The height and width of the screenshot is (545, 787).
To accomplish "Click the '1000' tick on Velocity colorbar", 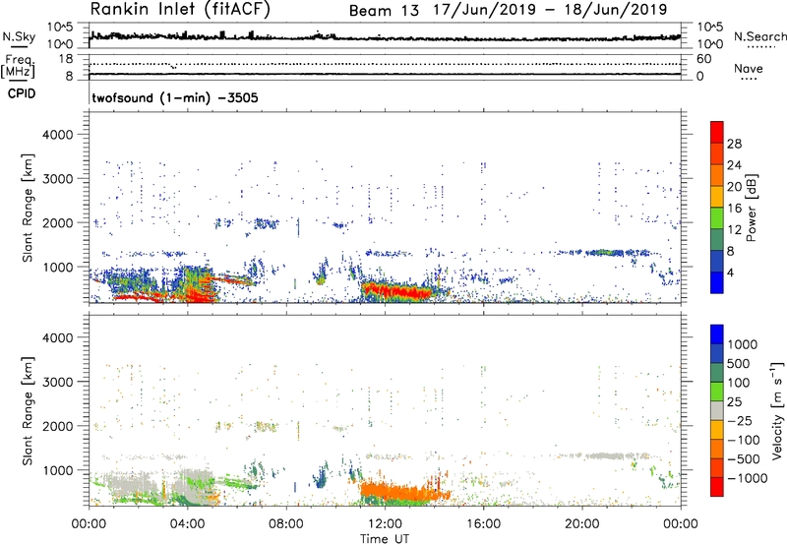I will coord(743,344).
